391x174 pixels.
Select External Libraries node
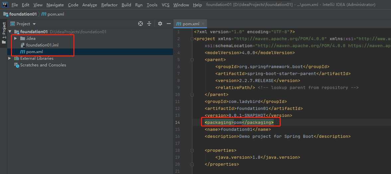click(x=37, y=58)
